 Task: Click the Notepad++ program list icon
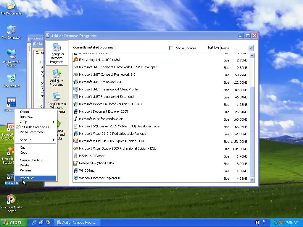click(x=76, y=163)
